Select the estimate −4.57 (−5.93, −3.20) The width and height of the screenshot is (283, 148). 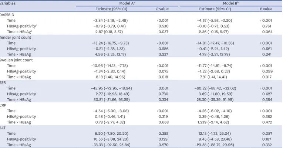215,21
